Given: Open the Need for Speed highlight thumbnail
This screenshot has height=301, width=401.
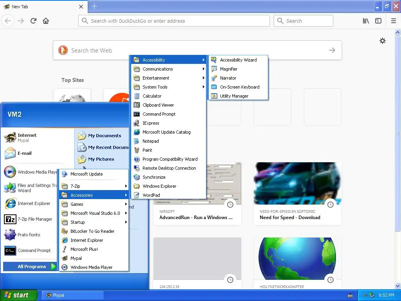Looking at the screenshot, I should point(298,183).
